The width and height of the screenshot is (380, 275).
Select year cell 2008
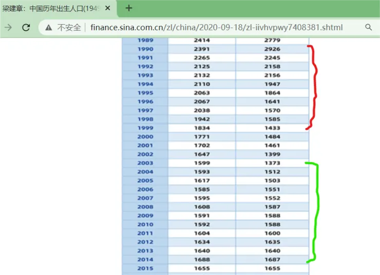145,207
